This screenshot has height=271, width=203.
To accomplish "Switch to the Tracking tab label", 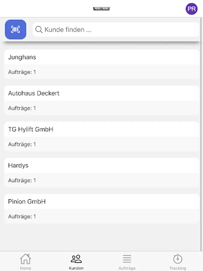I will [x=178, y=268].
